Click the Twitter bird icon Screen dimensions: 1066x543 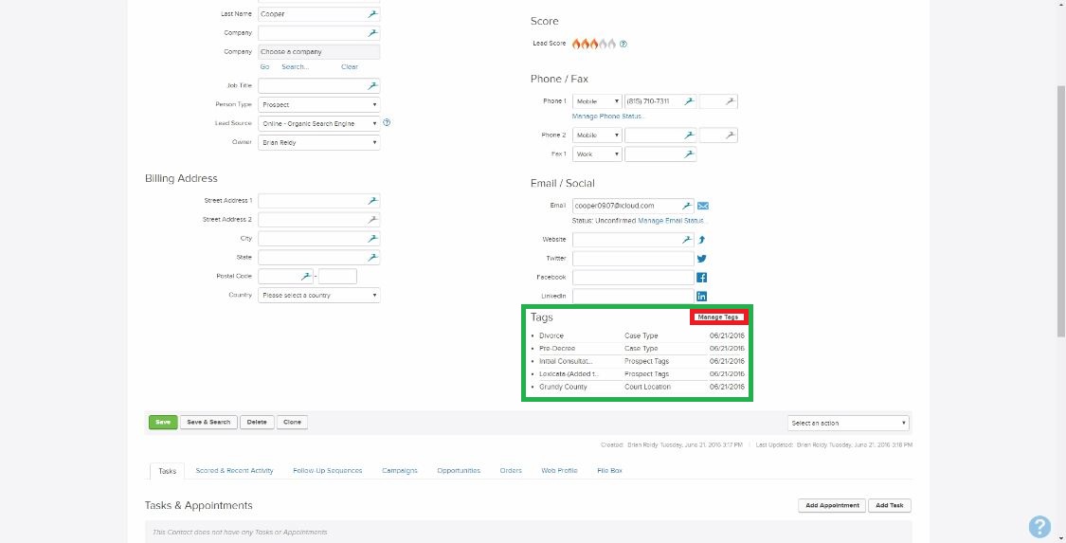click(701, 259)
